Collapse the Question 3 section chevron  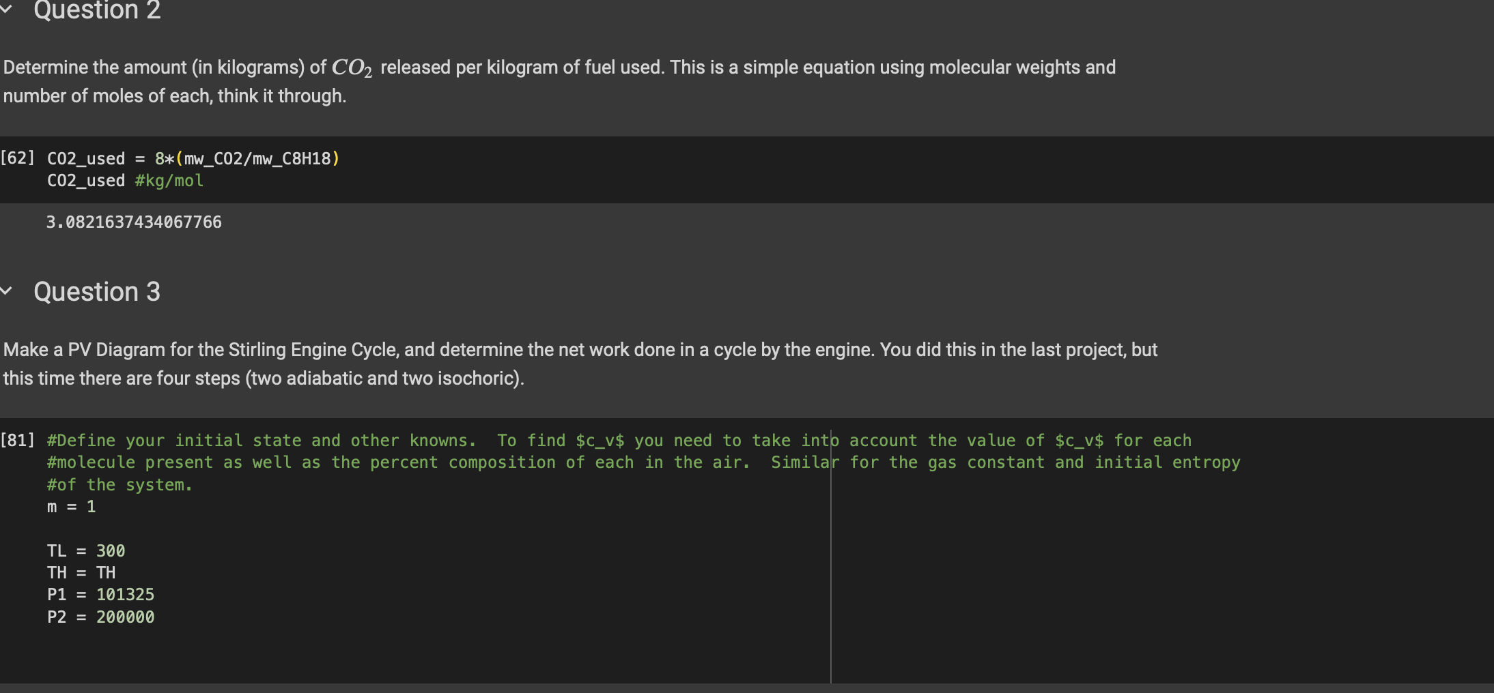[7, 291]
